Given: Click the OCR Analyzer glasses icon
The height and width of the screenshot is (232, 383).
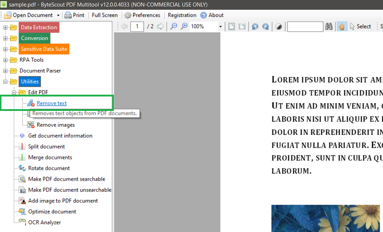Looking at the screenshot, I should (22, 222).
